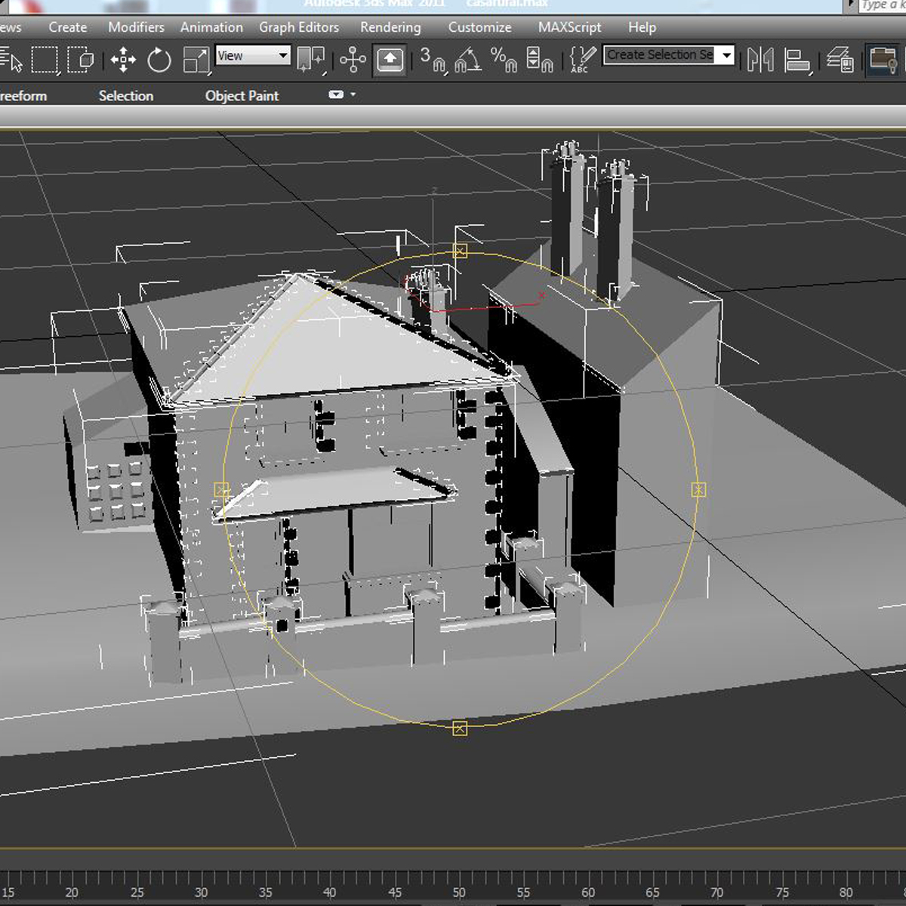Activate Select and Manipulate
This screenshot has width=906, height=906.
(x=354, y=60)
